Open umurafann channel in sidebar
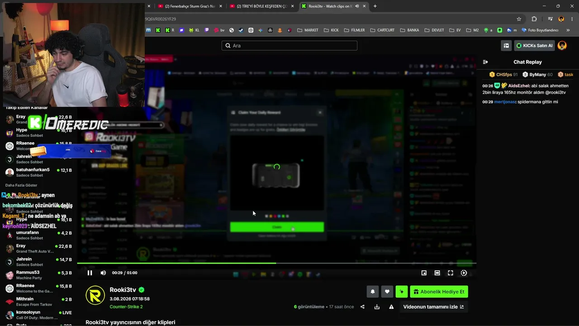This screenshot has height=326, width=579. coord(38,235)
